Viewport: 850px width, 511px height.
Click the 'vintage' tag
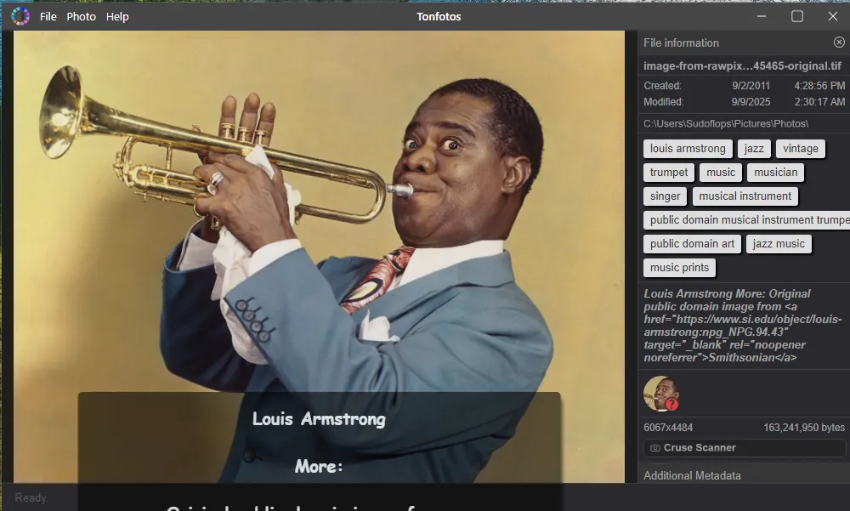[x=800, y=149]
